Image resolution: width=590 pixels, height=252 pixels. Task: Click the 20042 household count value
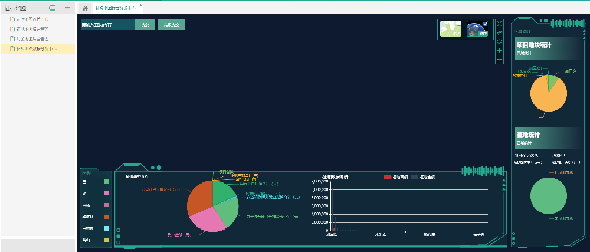(x=559, y=155)
